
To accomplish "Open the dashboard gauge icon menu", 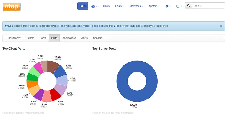I will tap(94, 6).
